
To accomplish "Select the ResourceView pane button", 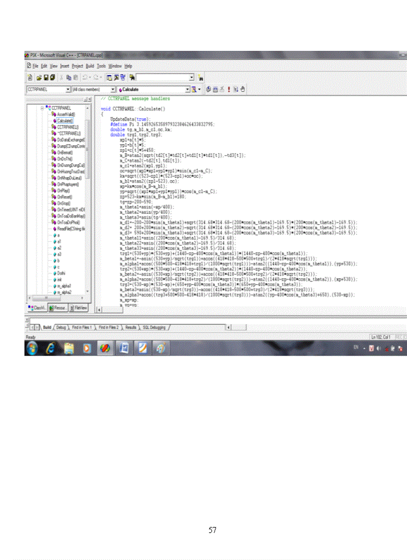I will (57, 307).
